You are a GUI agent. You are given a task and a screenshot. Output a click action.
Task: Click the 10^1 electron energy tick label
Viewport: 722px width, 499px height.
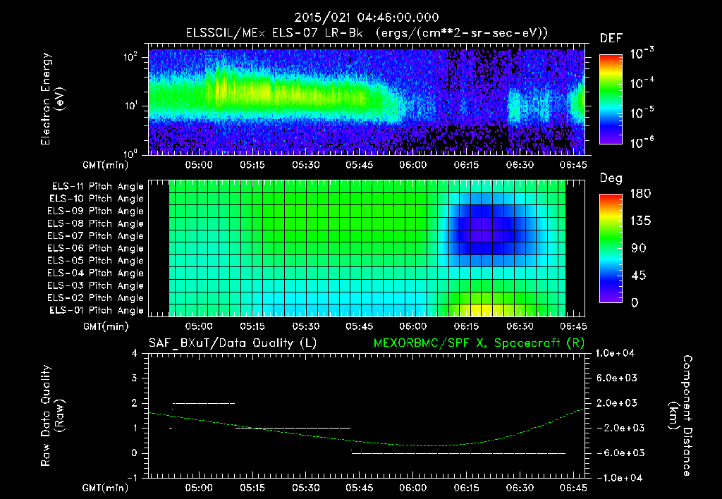pos(130,106)
